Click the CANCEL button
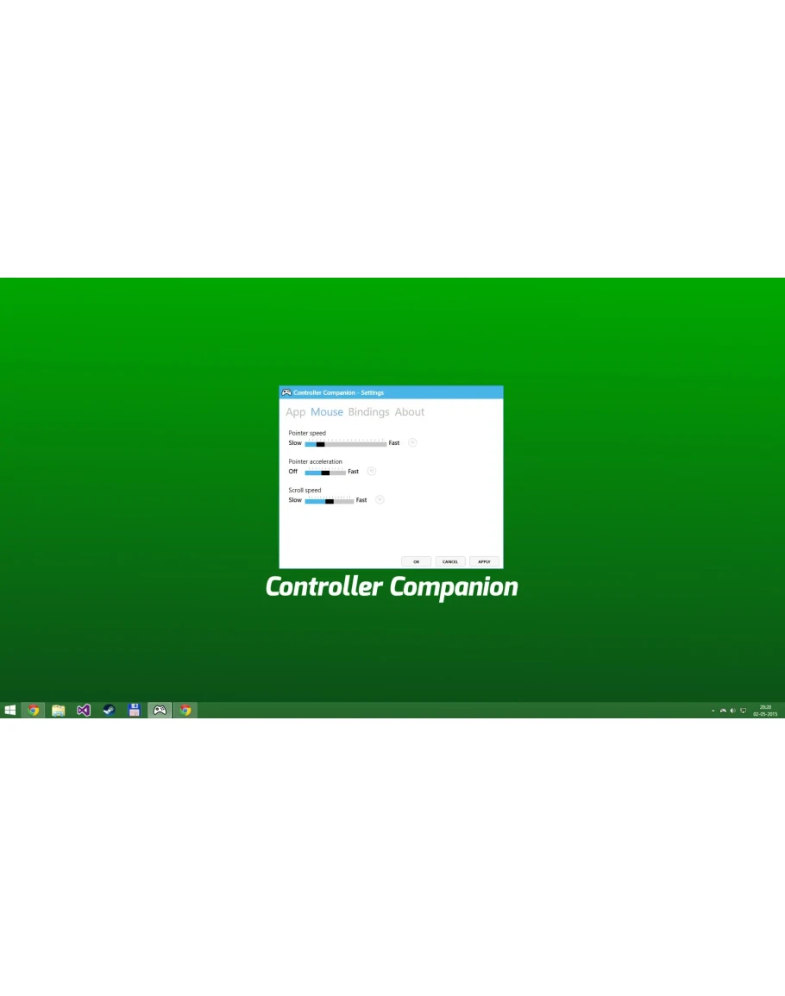The width and height of the screenshot is (785, 996). pos(450,561)
